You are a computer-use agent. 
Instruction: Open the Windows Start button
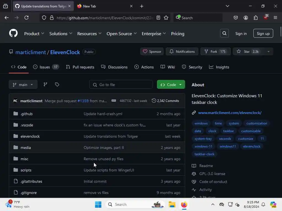pyautogui.click(x=98, y=204)
